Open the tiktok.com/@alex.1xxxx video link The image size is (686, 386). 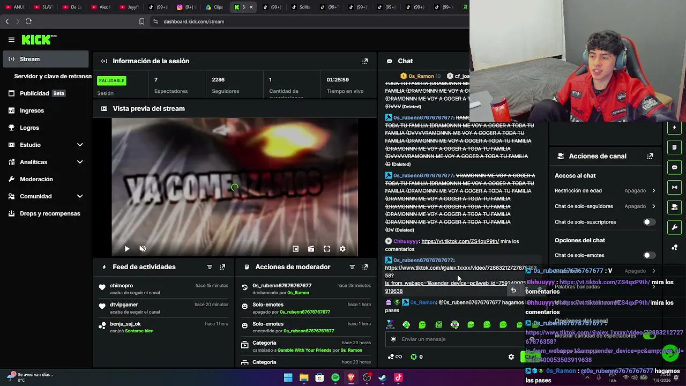pos(460,279)
